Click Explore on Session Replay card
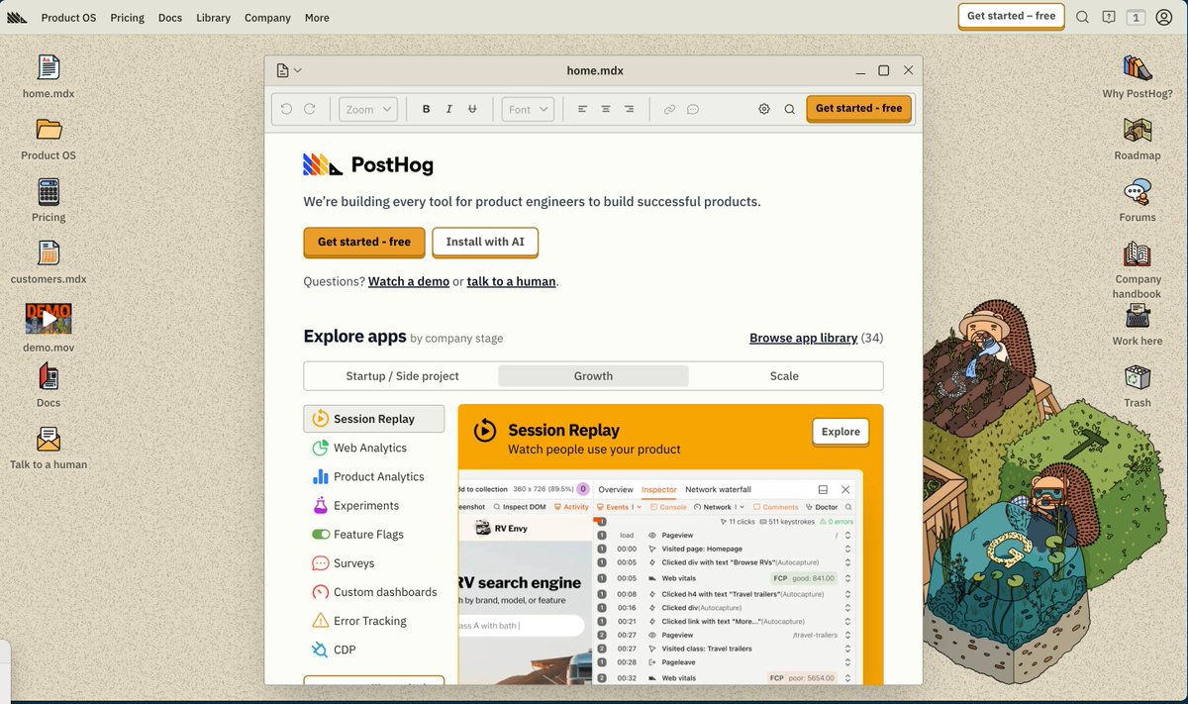This screenshot has width=1188, height=704. tap(841, 432)
